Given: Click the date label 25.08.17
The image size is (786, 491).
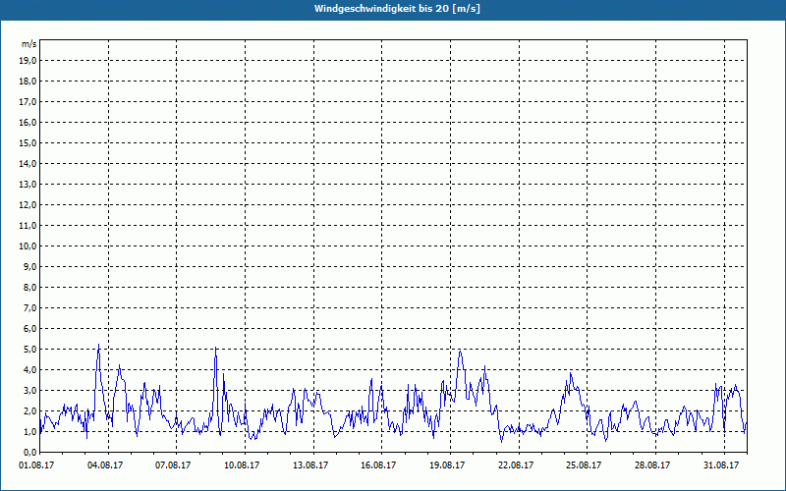Looking at the screenshot, I should 584,465.
